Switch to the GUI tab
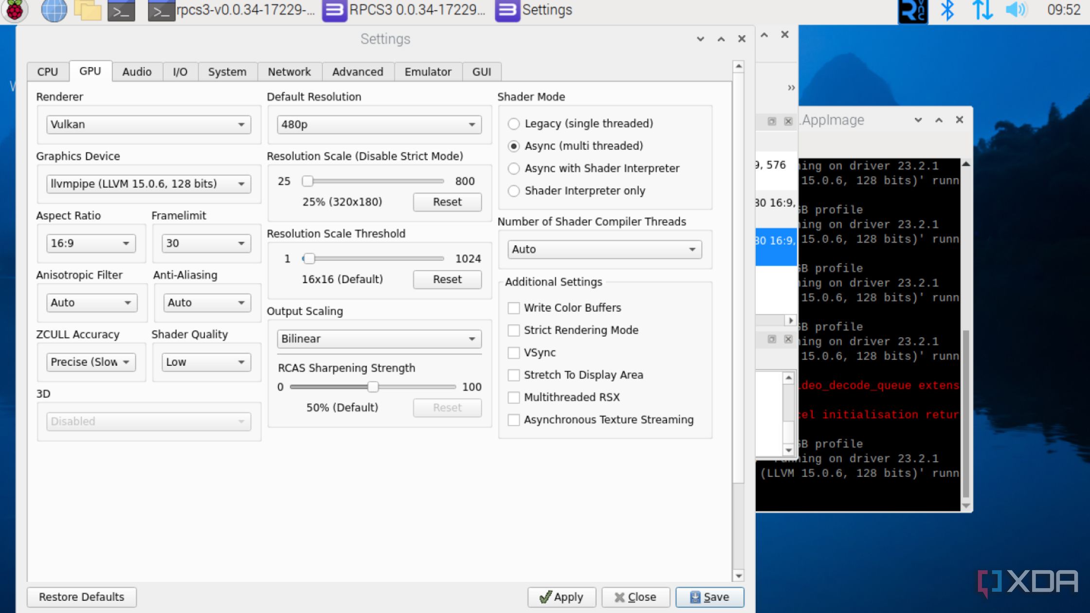1090x613 pixels. 482,72
